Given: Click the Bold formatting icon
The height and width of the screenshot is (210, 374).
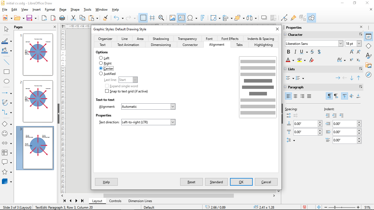Looking at the screenshot, I should coord(288,52).
